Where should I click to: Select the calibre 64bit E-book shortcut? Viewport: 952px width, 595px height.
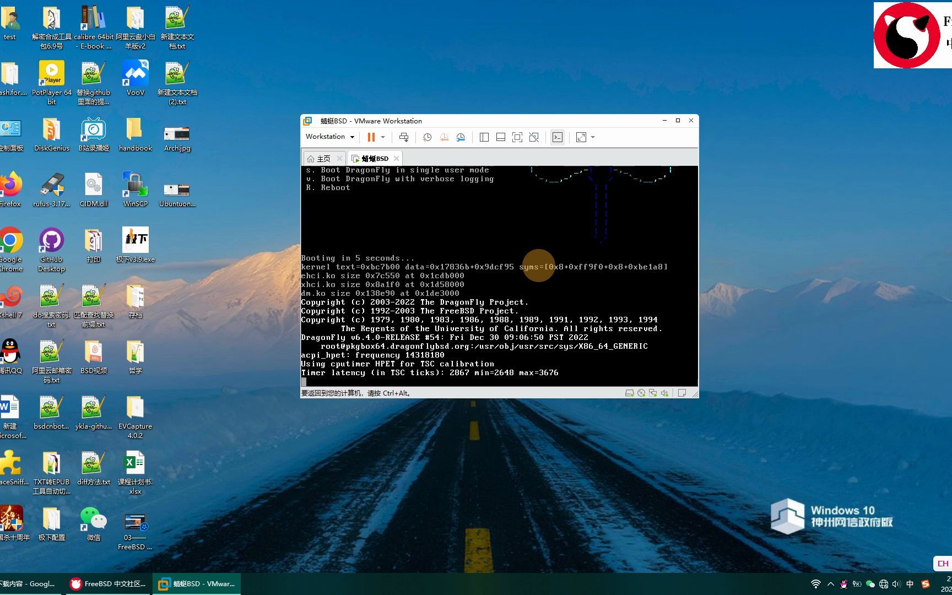(x=94, y=27)
